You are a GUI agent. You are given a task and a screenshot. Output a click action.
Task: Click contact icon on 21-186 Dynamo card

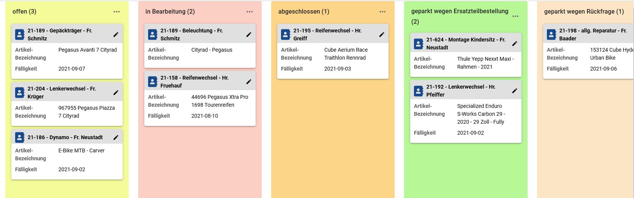pyautogui.click(x=20, y=138)
